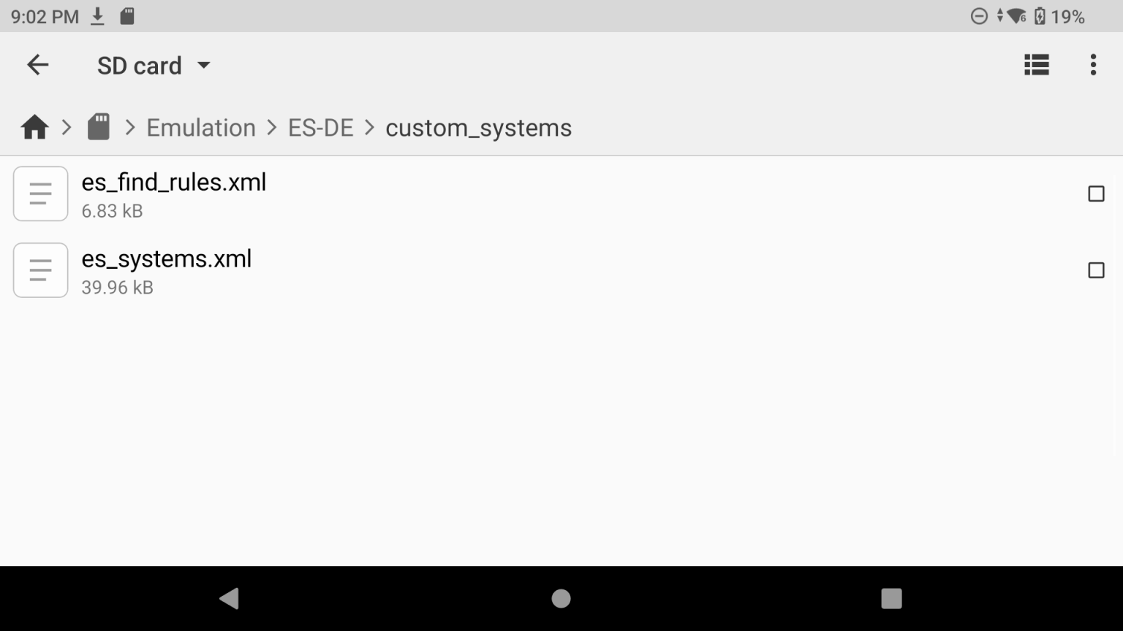Open es_systems.xml via its file icon
1123x631 pixels.
pyautogui.click(x=40, y=270)
